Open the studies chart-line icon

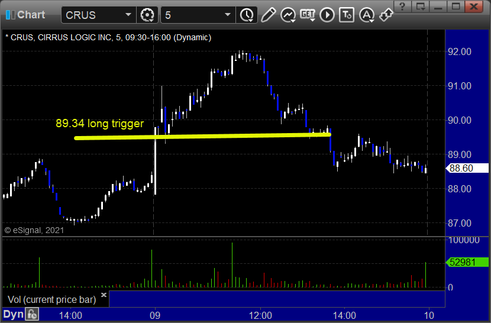pyautogui.click(x=288, y=15)
